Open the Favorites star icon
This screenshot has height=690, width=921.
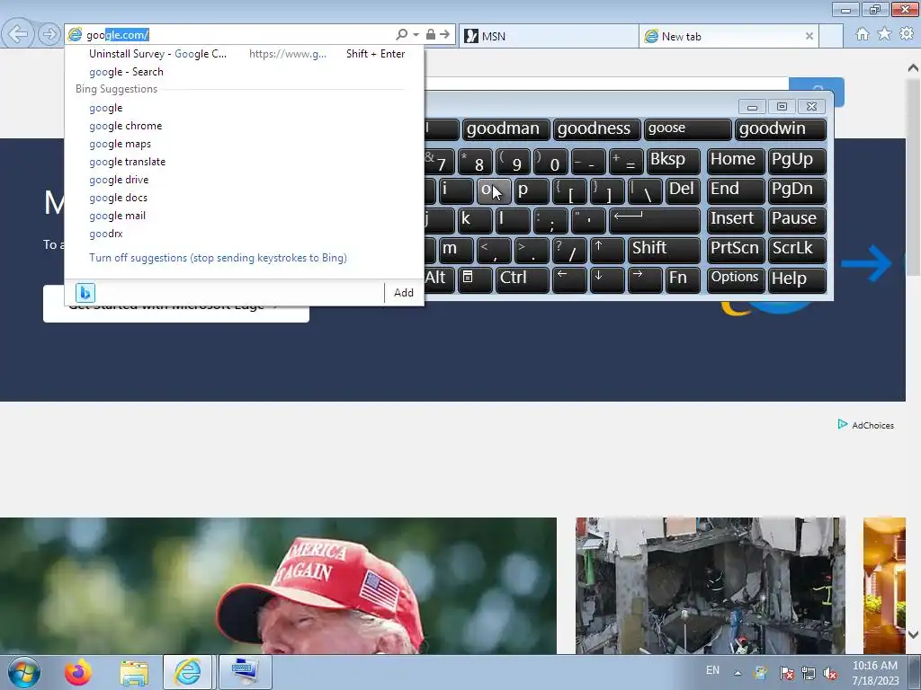pos(884,34)
